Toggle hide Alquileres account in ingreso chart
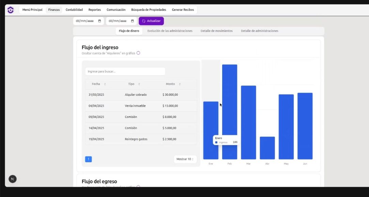The width and height of the screenshot is (369, 197). (138, 53)
